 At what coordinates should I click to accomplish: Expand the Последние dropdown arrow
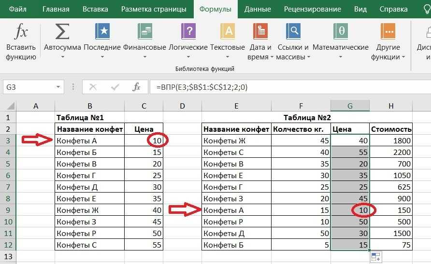click(x=102, y=57)
